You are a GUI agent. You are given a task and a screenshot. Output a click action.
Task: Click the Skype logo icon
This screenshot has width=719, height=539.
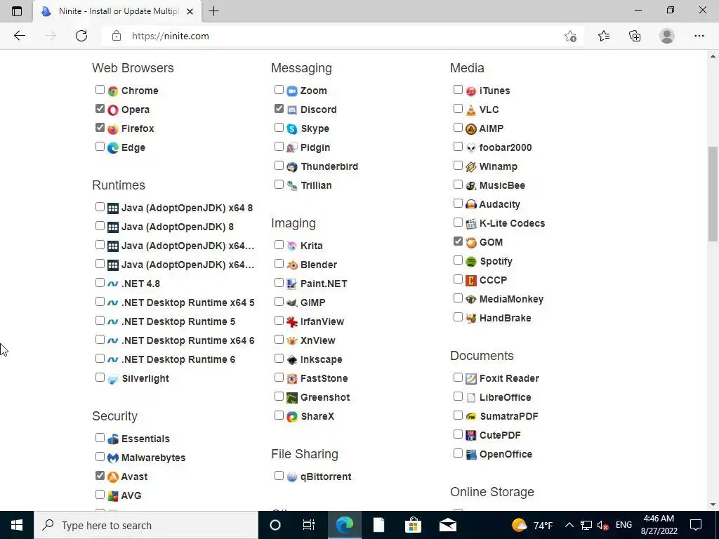(292, 129)
